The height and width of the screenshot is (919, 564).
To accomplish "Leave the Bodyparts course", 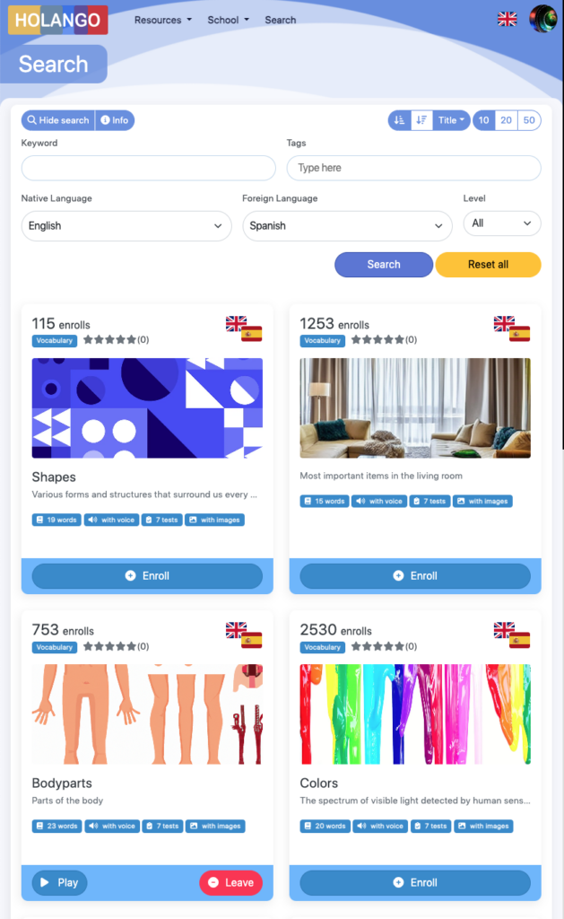I will [x=230, y=883].
